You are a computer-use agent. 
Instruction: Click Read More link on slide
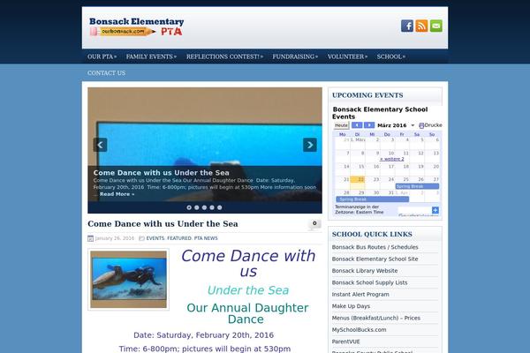pos(117,194)
